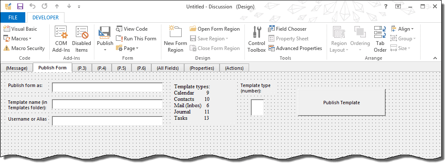Create a New Form Region
448x166 pixels.
pos(175,39)
